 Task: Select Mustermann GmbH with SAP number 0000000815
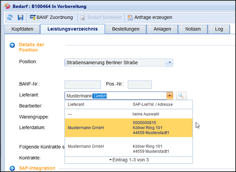point(129,128)
